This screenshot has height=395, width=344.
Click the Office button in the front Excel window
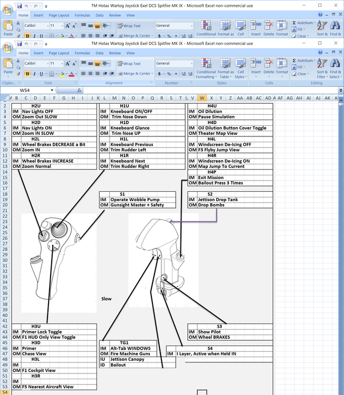pos(8,48)
